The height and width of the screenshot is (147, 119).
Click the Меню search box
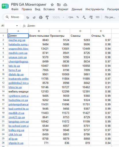pyautogui.click(x=14, y=17)
